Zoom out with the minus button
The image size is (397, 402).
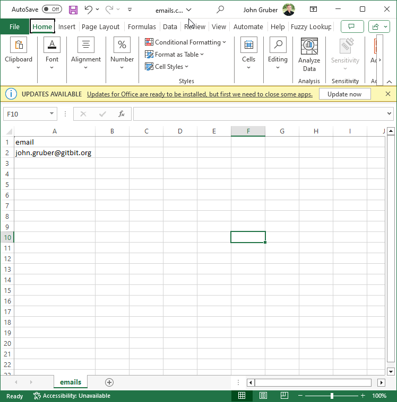coord(300,396)
